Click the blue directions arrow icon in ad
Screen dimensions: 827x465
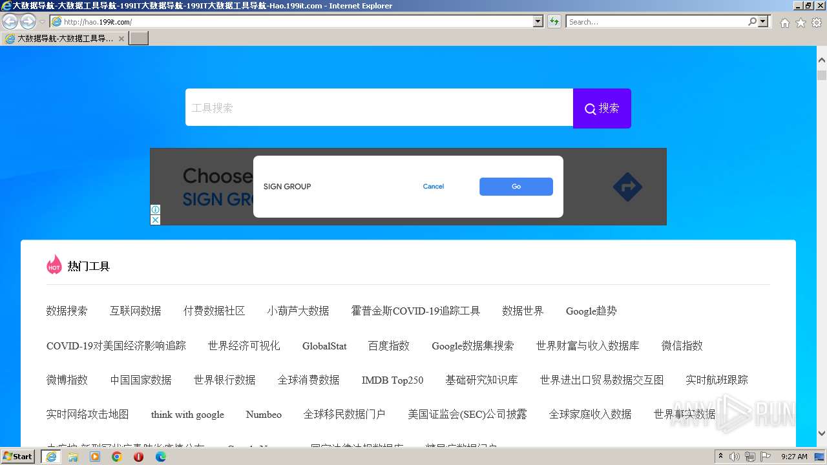627,187
